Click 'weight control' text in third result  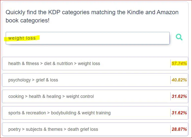tap(80, 96)
